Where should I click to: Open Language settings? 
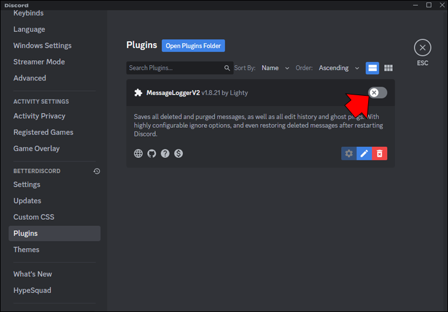(29, 29)
